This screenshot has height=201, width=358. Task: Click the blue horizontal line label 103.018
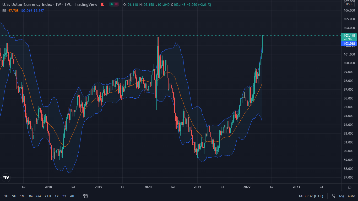[349, 44]
